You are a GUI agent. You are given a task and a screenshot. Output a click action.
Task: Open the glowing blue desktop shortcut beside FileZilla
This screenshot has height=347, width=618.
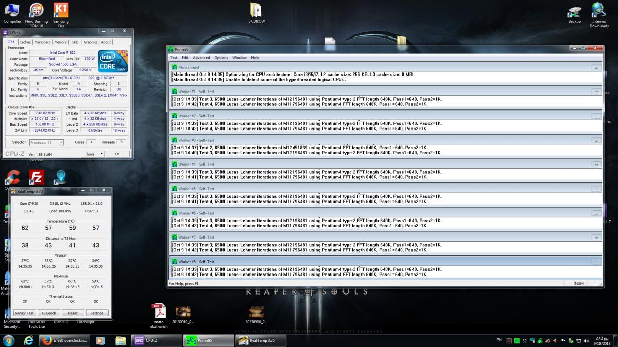[61, 178]
